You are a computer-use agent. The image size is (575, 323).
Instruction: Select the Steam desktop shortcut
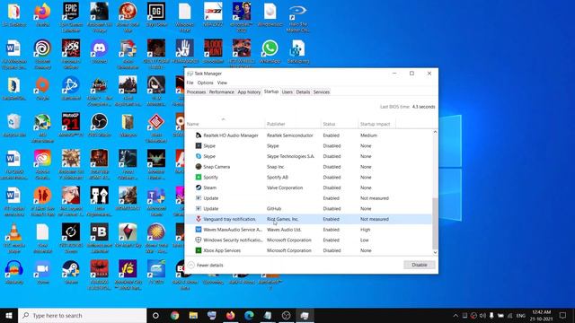[x=71, y=273]
